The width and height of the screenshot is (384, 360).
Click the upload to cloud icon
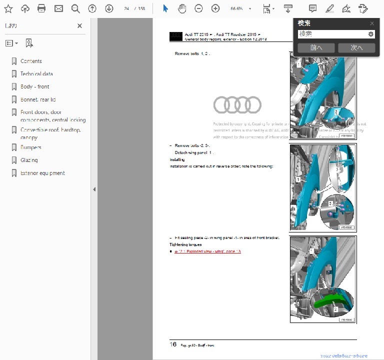click(x=25, y=9)
